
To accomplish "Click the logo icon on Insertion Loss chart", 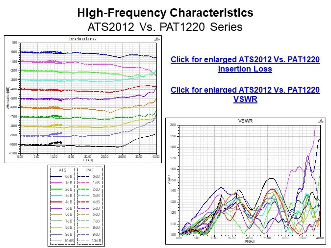I will click(x=156, y=38).
